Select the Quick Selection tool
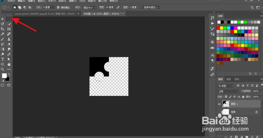 tap(9, 24)
